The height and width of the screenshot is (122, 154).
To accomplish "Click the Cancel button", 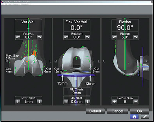I will pos(118,111).
